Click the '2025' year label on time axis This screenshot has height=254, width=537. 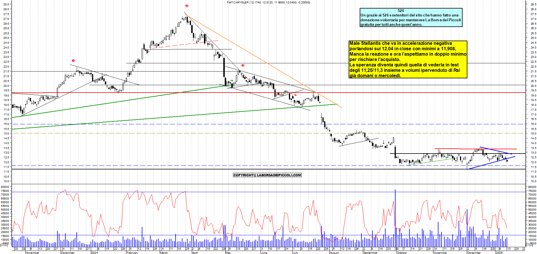pyautogui.click(x=499, y=253)
